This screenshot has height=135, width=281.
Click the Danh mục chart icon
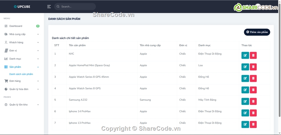(x=6, y=59)
